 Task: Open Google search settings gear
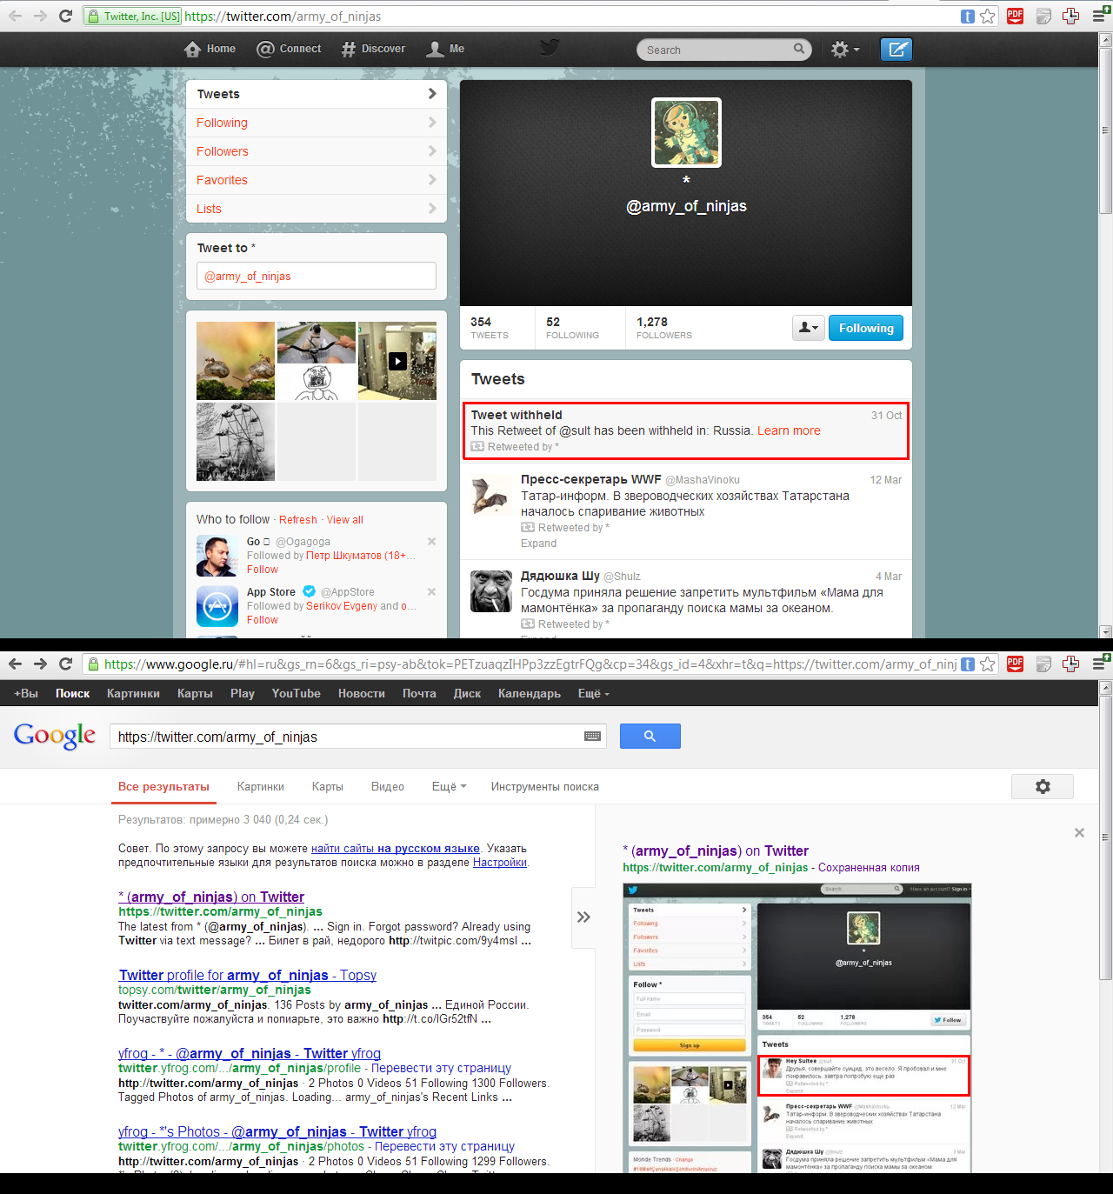coord(1043,786)
